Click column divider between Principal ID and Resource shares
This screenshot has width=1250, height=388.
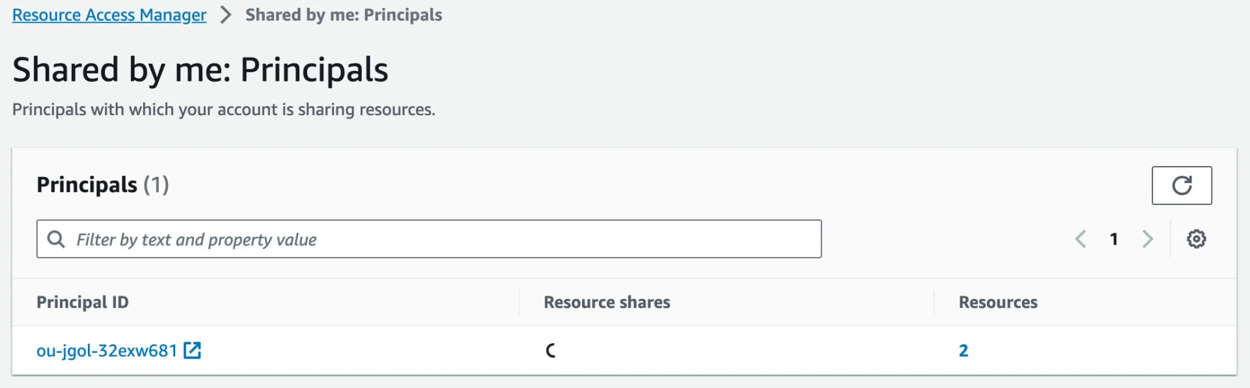point(519,302)
